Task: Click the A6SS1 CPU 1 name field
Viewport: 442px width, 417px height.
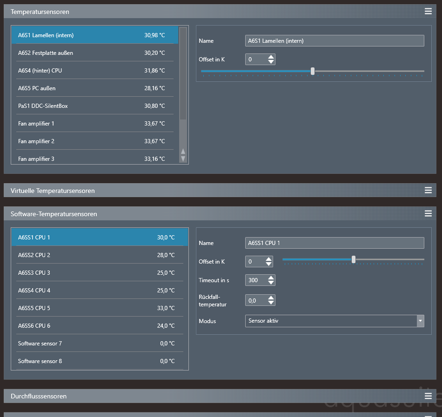Action: [x=334, y=243]
